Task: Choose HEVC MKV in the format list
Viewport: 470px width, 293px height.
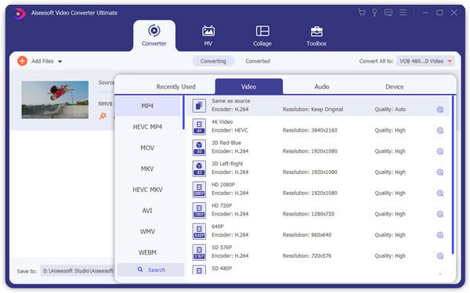Action: [148, 190]
